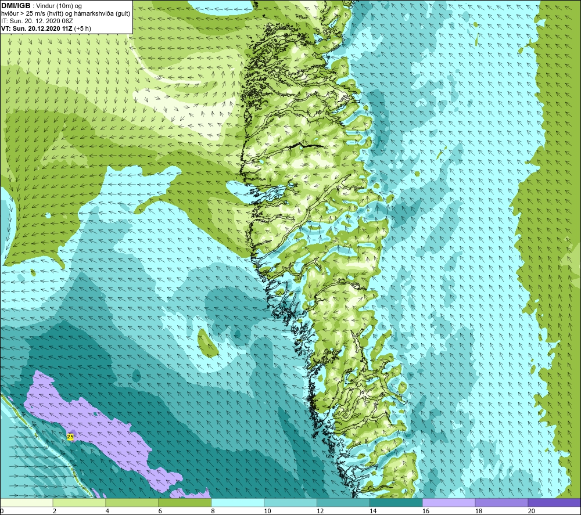Screen dimensions: 581x515
Task: Click the 0–2 m/s pale legend swatch
Action: (x=27, y=502)
